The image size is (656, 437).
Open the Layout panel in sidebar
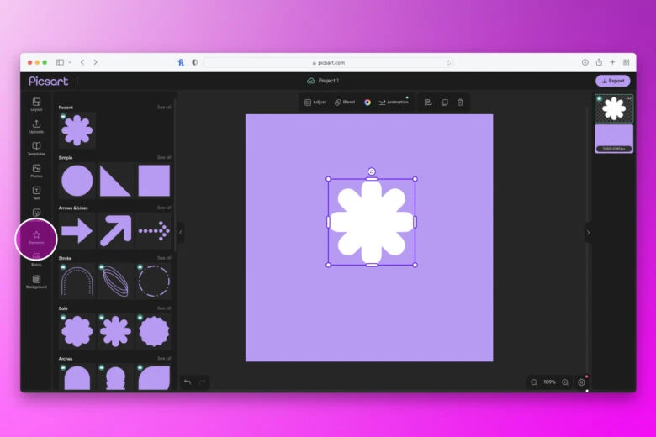[36, 103]
